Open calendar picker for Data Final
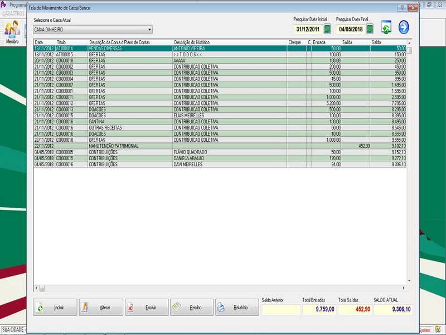Image resolution: width=446 pixels, height=335 pixels. [x=370, y=29]
